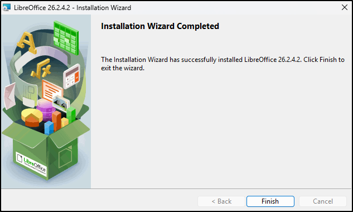The image size is (353, 212).
Task: Click the orange bar chart column
Action: click(x=56, y=121)
